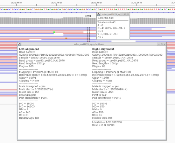The height and width of the screenshot is (143, 175).
Task: Maximize the coverage count popup window
Action: [125, 14]
